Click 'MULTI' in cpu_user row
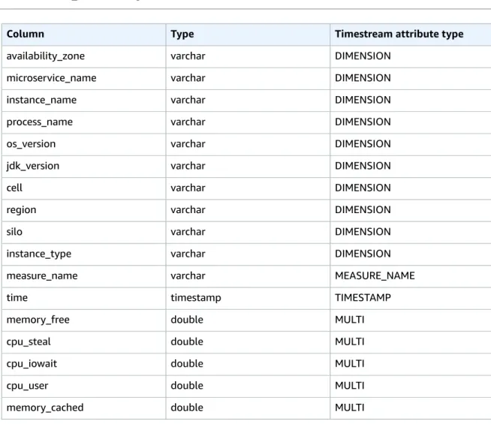Viewport: 491px width, 424px height. [x=349, y=386]
